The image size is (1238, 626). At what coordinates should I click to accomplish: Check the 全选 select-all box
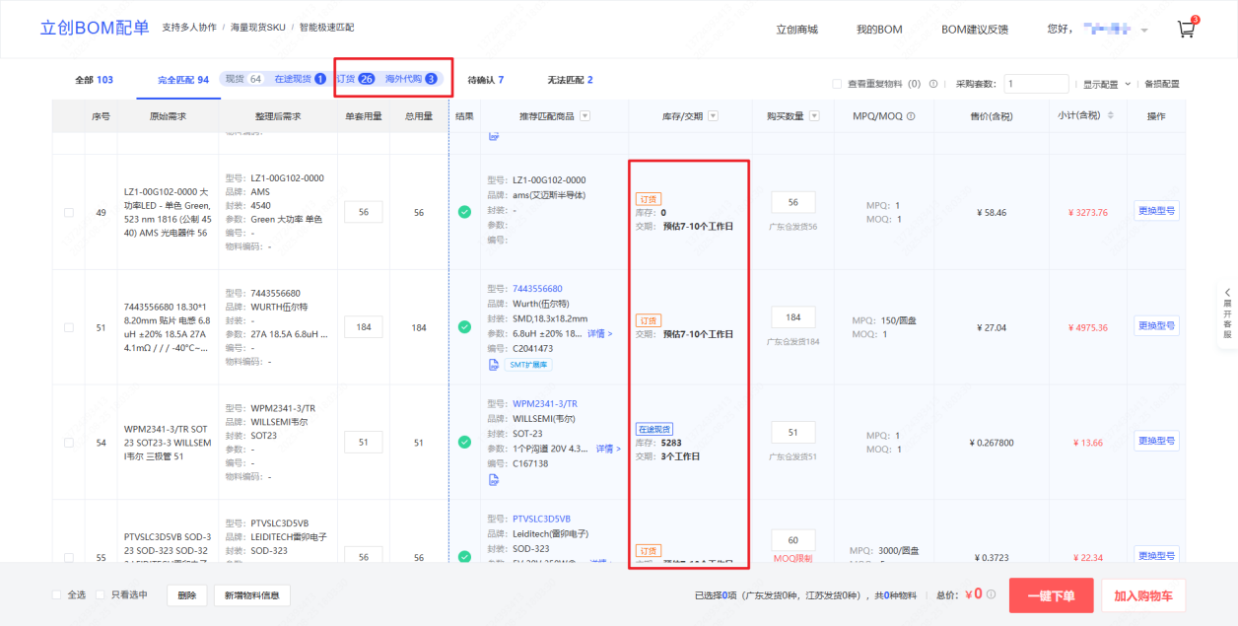(x=56, y=594)
